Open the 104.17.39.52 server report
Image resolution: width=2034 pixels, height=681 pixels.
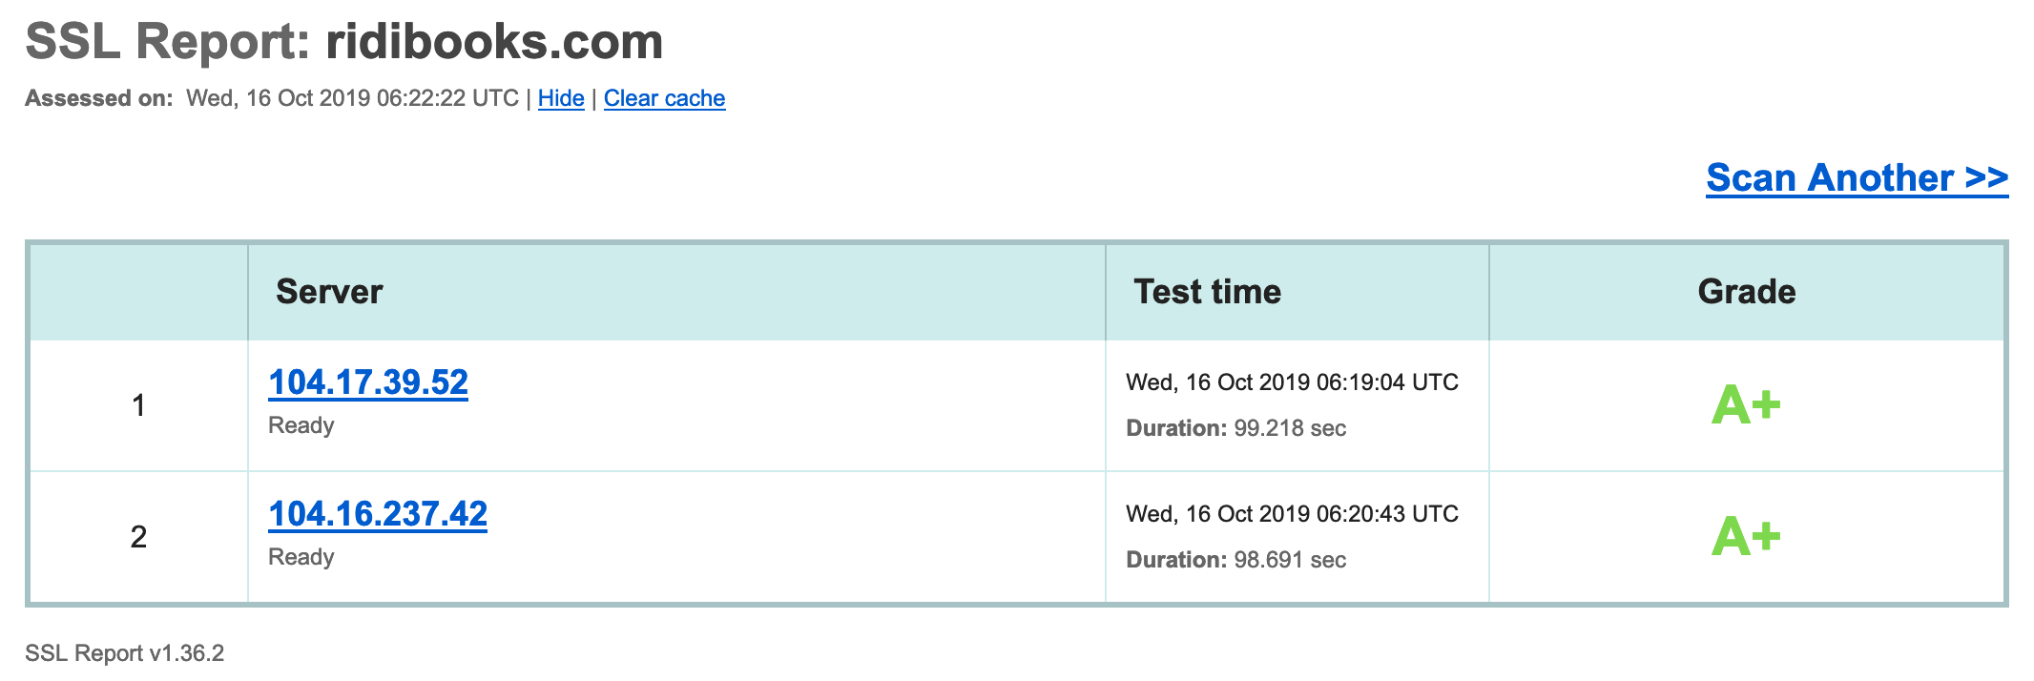368,382
